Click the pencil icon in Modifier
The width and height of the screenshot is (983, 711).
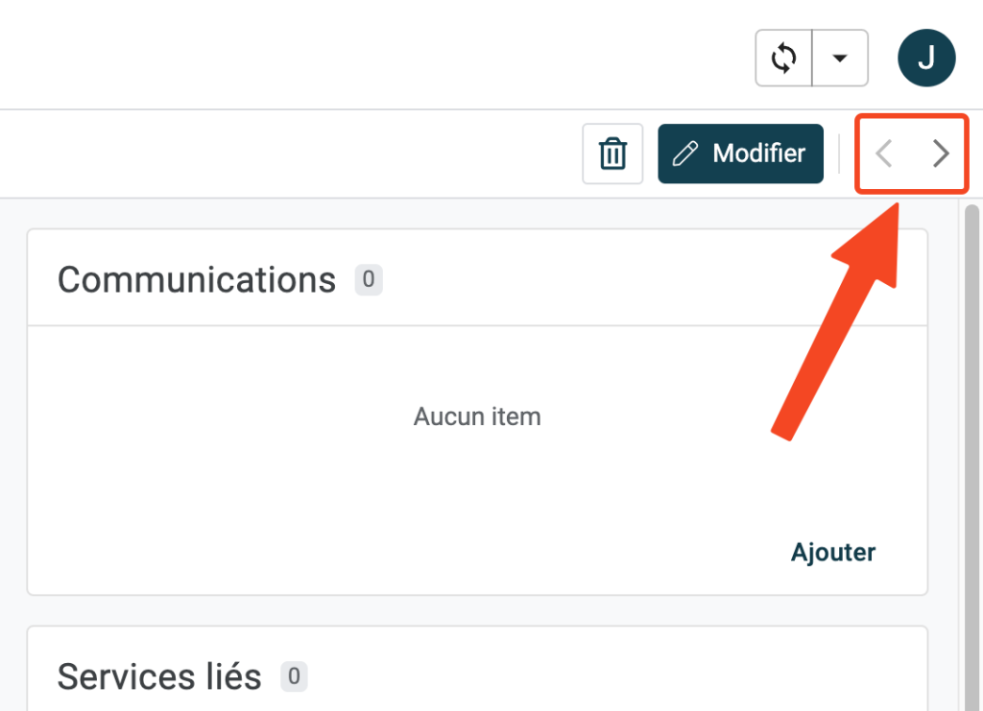[x=685, y=154]
